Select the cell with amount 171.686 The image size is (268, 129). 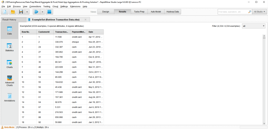[62, 92]
